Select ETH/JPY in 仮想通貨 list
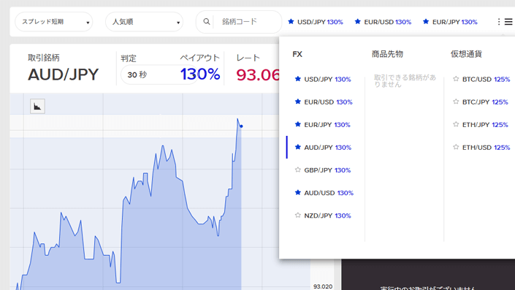Image resolution: width=515 pixels, height=290 pixels. coord(485,124)
